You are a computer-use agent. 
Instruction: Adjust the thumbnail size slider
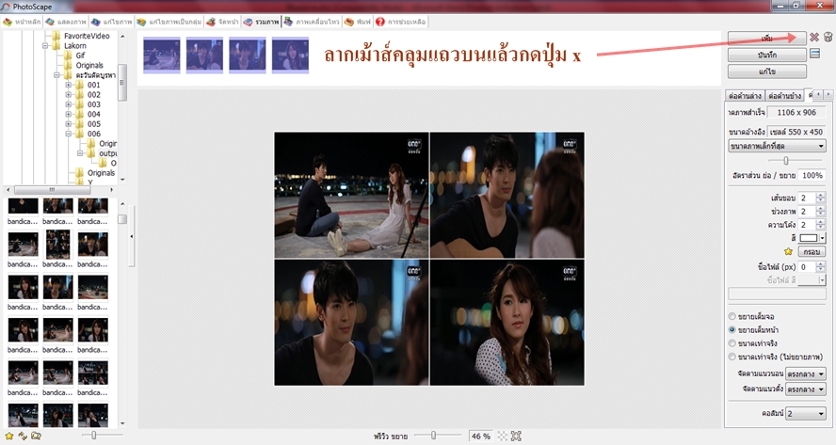[93, 436]
